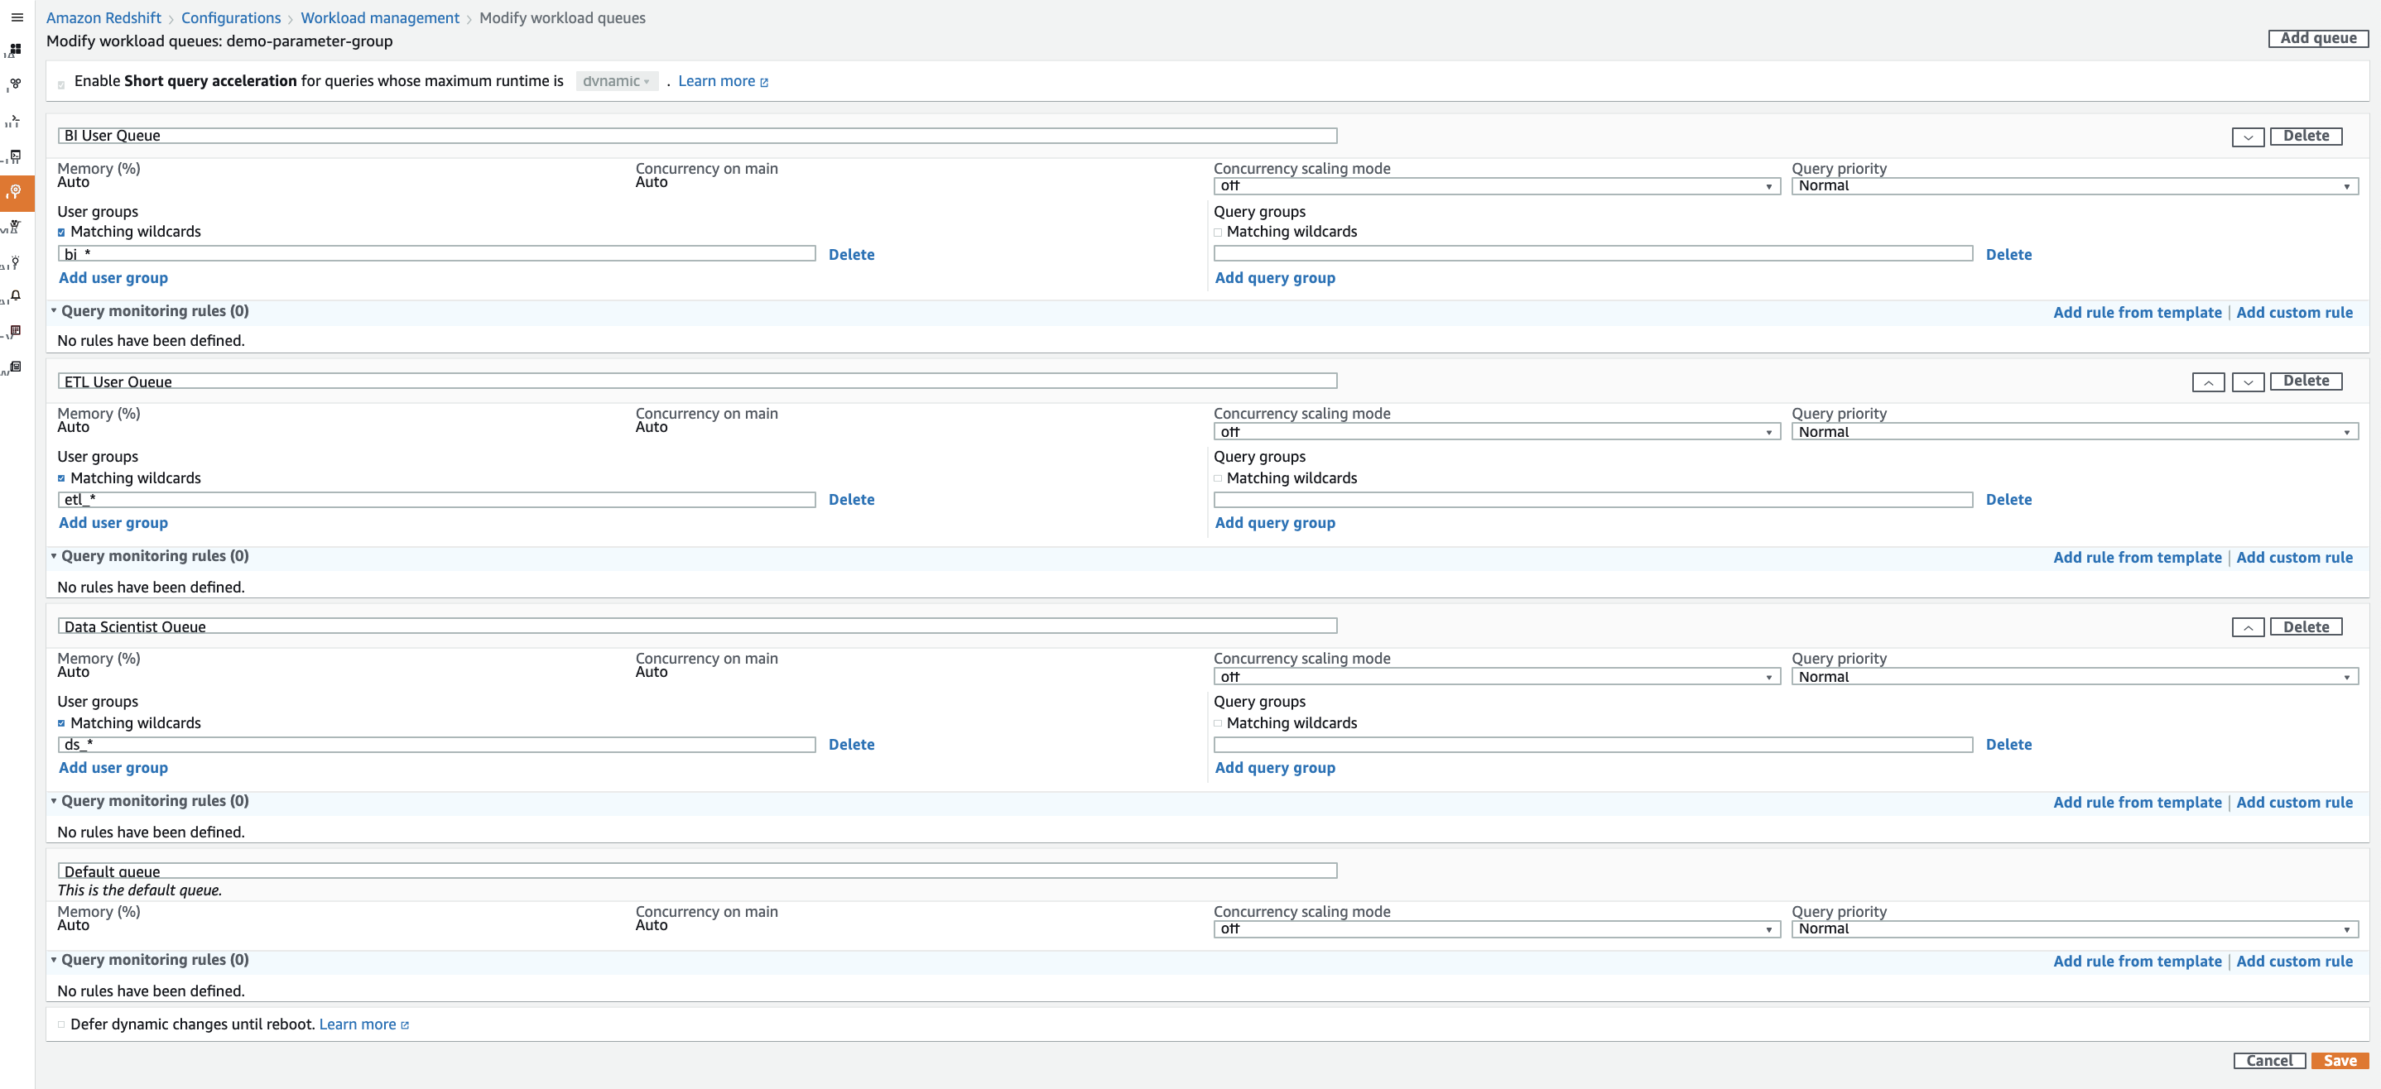Open external link icon by Defer dynamic changes
Viewport: 2381px width, 1089px height.
pos(405,1025)
